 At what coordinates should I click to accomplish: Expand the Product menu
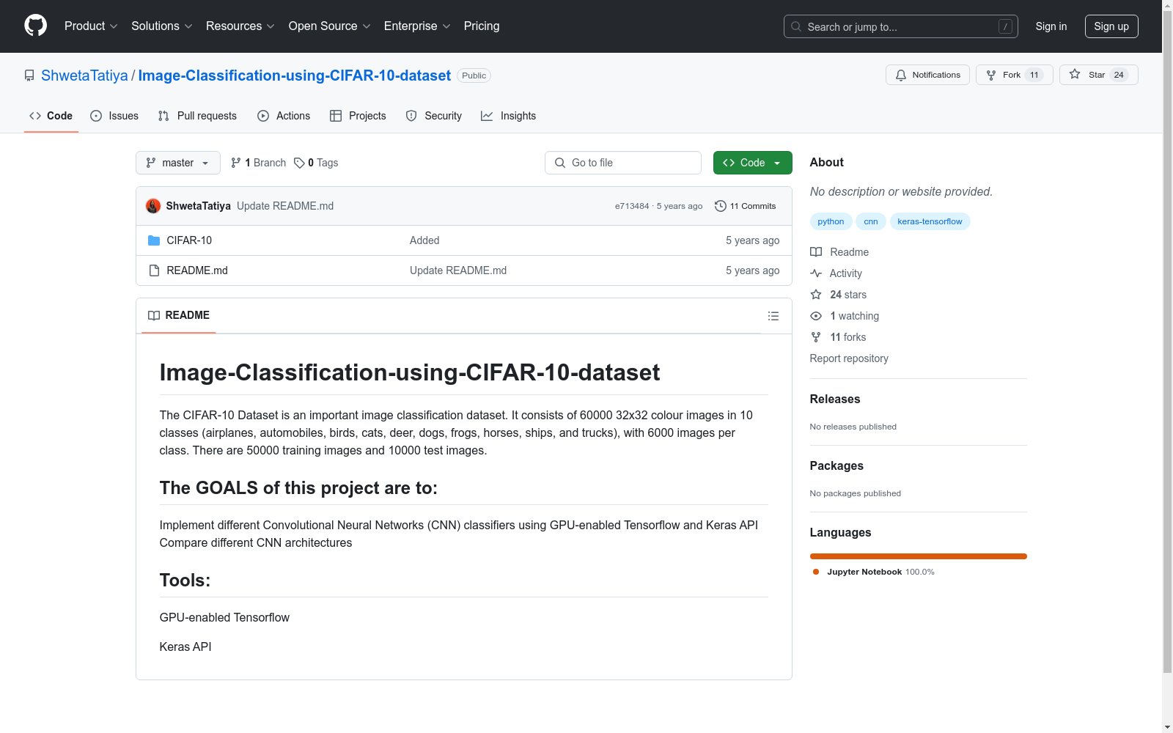tap(91, 26)
